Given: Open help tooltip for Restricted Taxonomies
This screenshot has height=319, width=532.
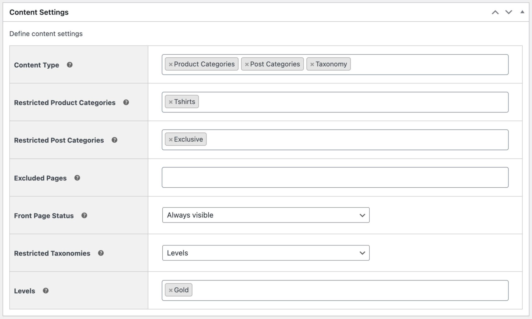Looking at the screenshot, I should (101, 253).
